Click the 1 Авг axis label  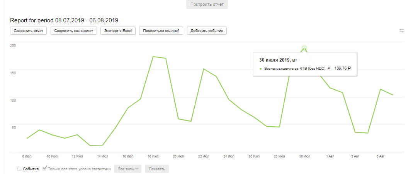pos(330,157)
